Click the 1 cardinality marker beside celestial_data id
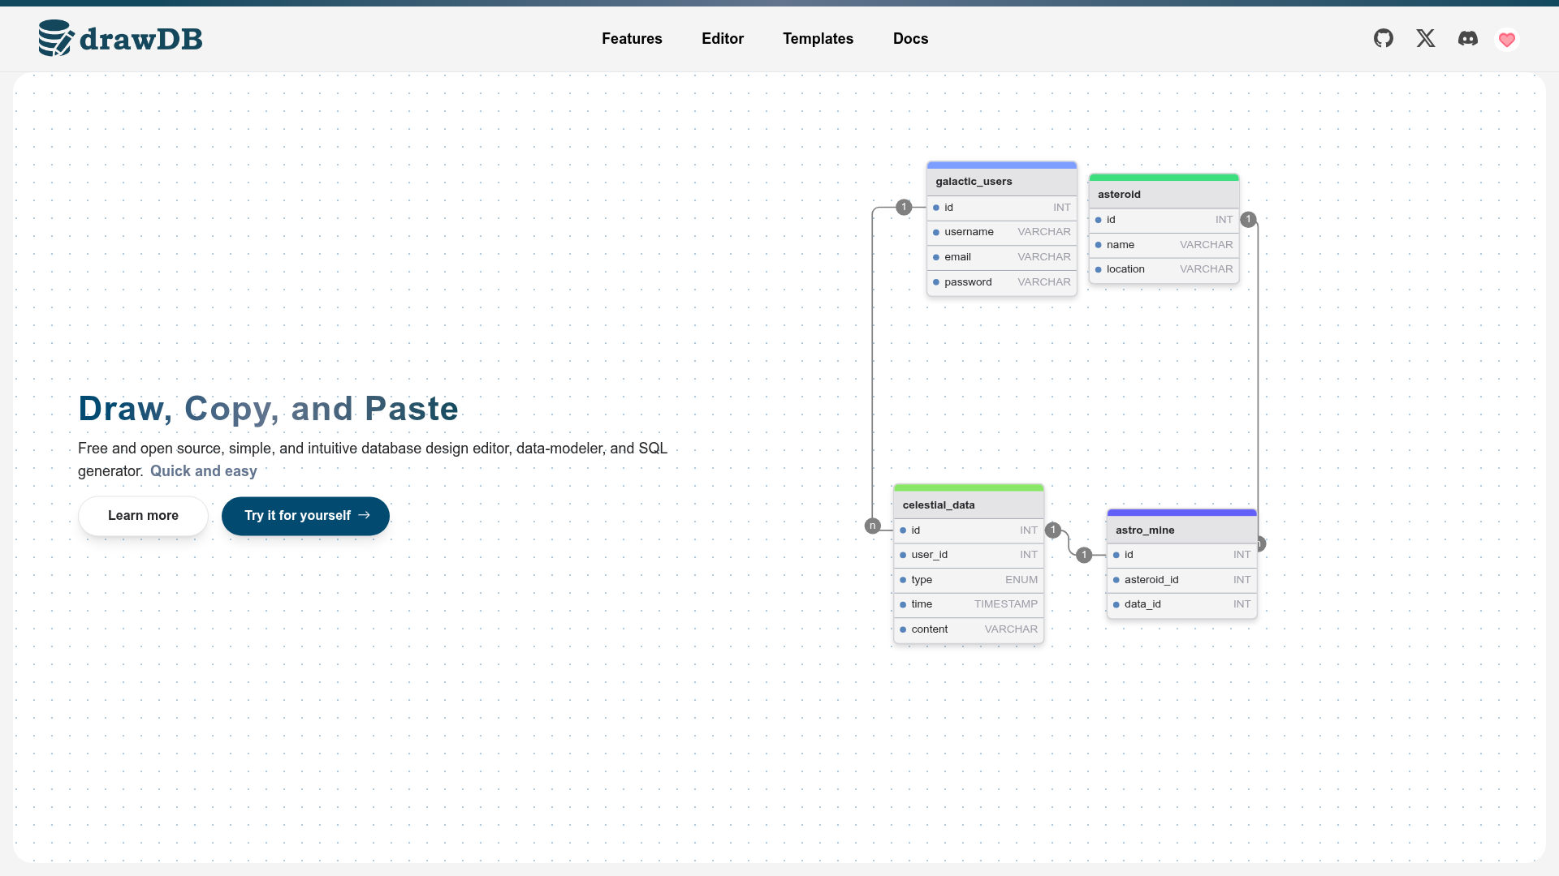 [1053, 530]
